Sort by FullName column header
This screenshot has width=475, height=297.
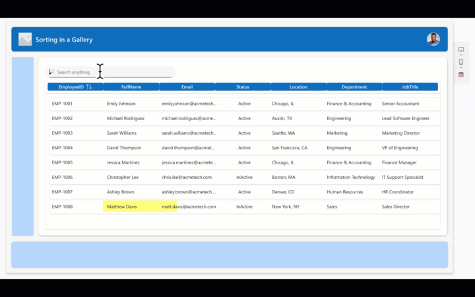click(131, 86)
